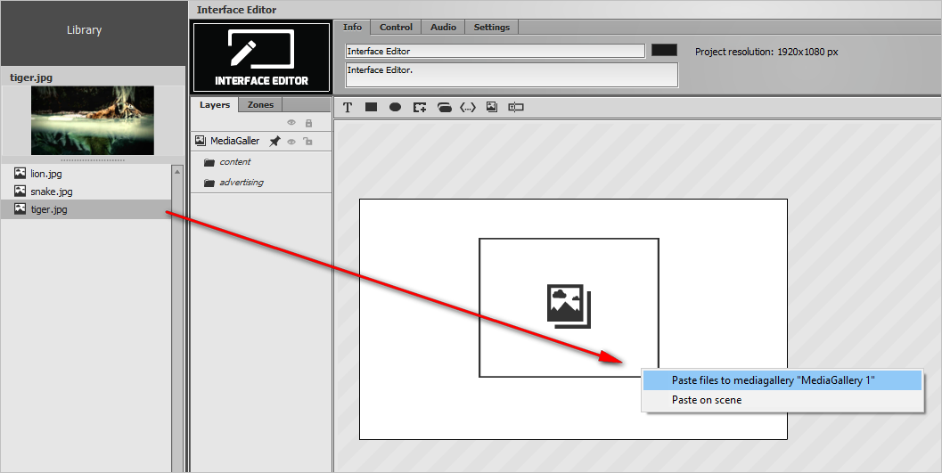942x473 pixels.
Task: Select the Text tool
Action: coord(348,108)
